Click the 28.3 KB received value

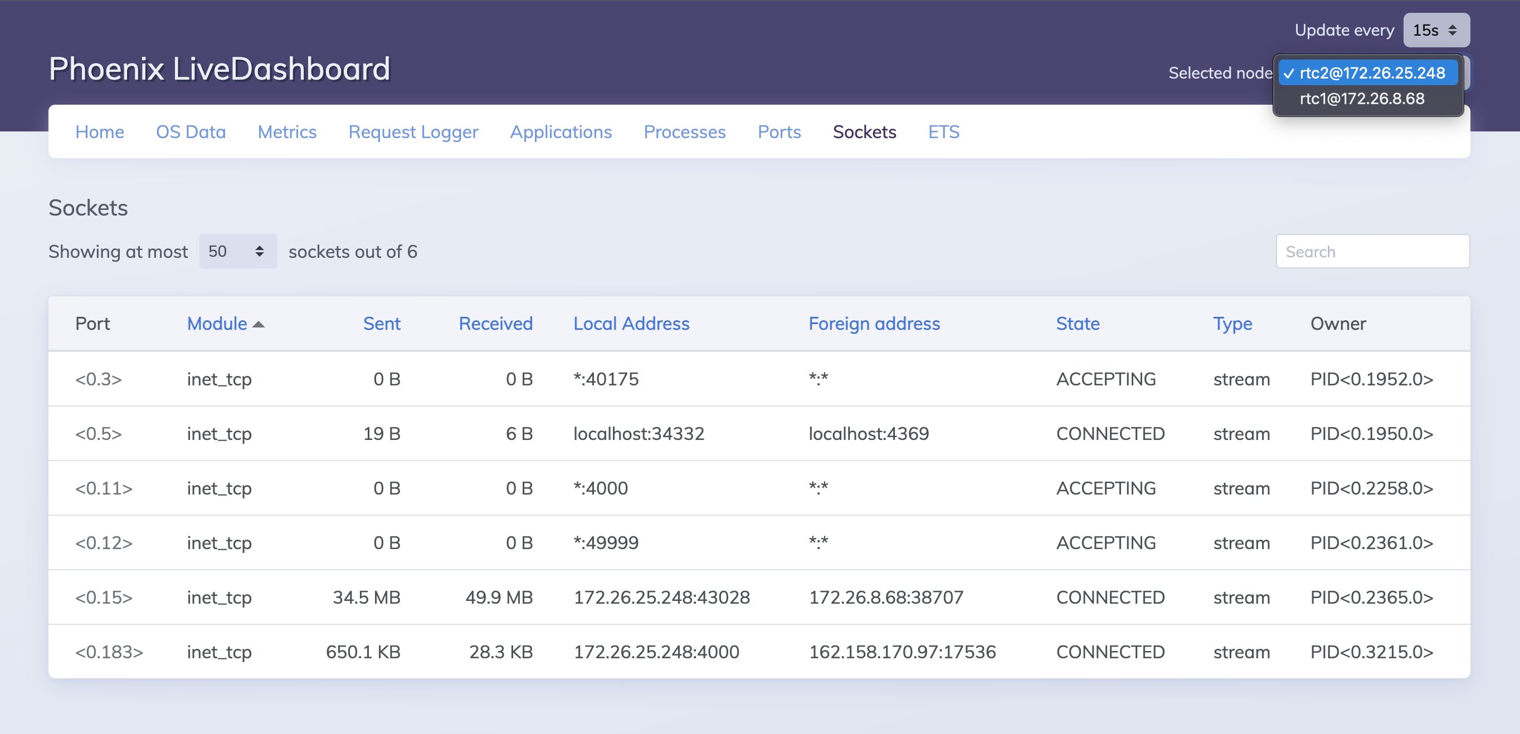tap(501, 652)
